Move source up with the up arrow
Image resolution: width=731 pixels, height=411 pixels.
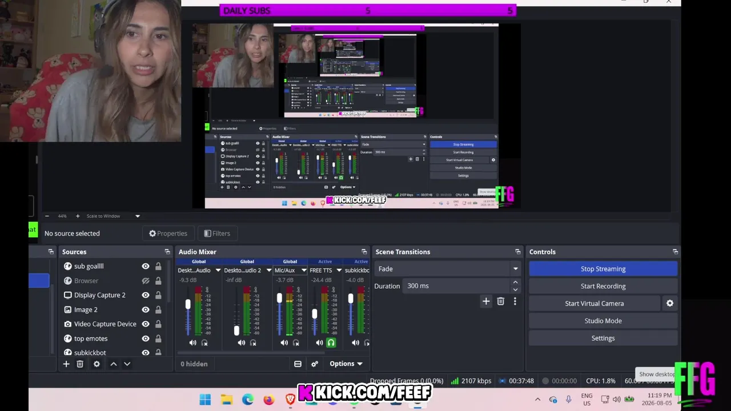click(114, 364)
